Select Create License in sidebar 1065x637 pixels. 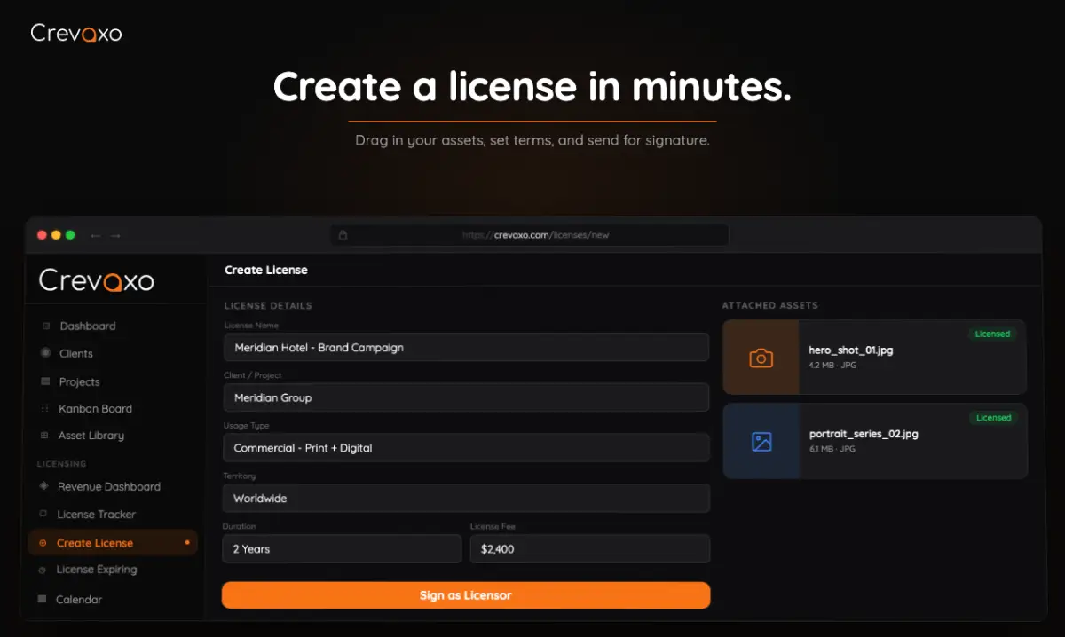point(113,543)
